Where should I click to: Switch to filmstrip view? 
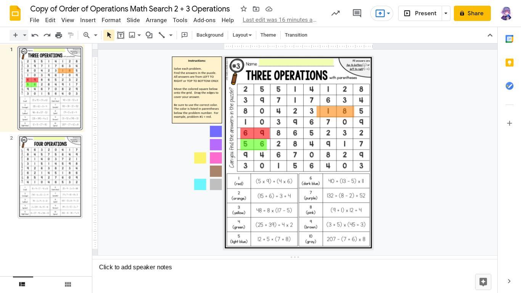[22, 284]
